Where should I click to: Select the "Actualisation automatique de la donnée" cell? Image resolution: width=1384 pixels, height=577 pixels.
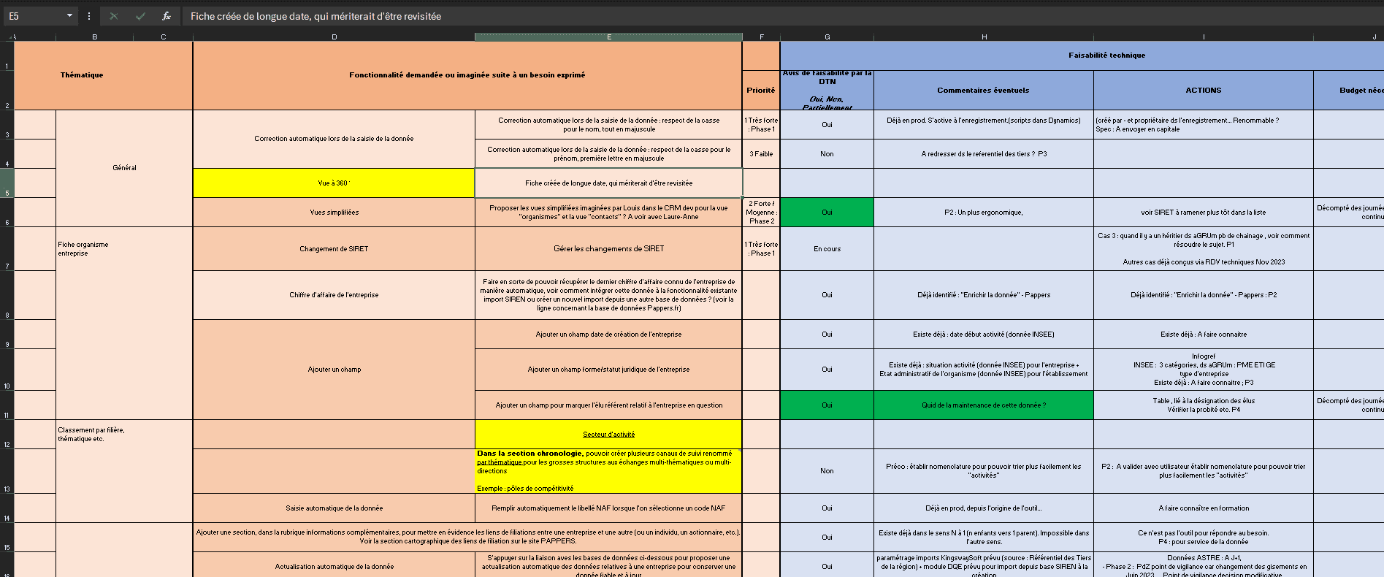334,566
